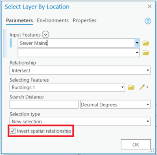Open the Buildings:1 Selecting Features dropdown

pos(67,87)
